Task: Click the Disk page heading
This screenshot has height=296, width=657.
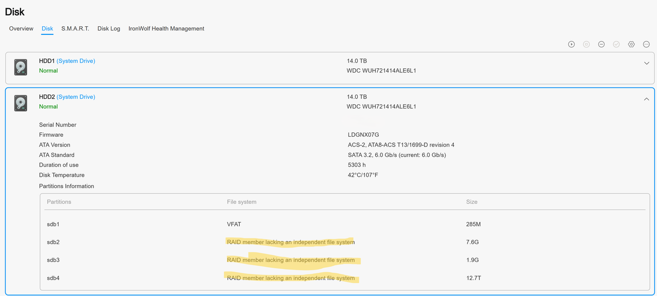Action: [x=15, y=11]
